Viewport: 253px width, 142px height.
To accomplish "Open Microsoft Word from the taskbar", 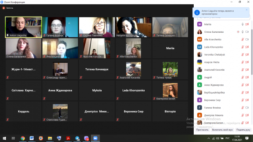I will coord(32,138).
